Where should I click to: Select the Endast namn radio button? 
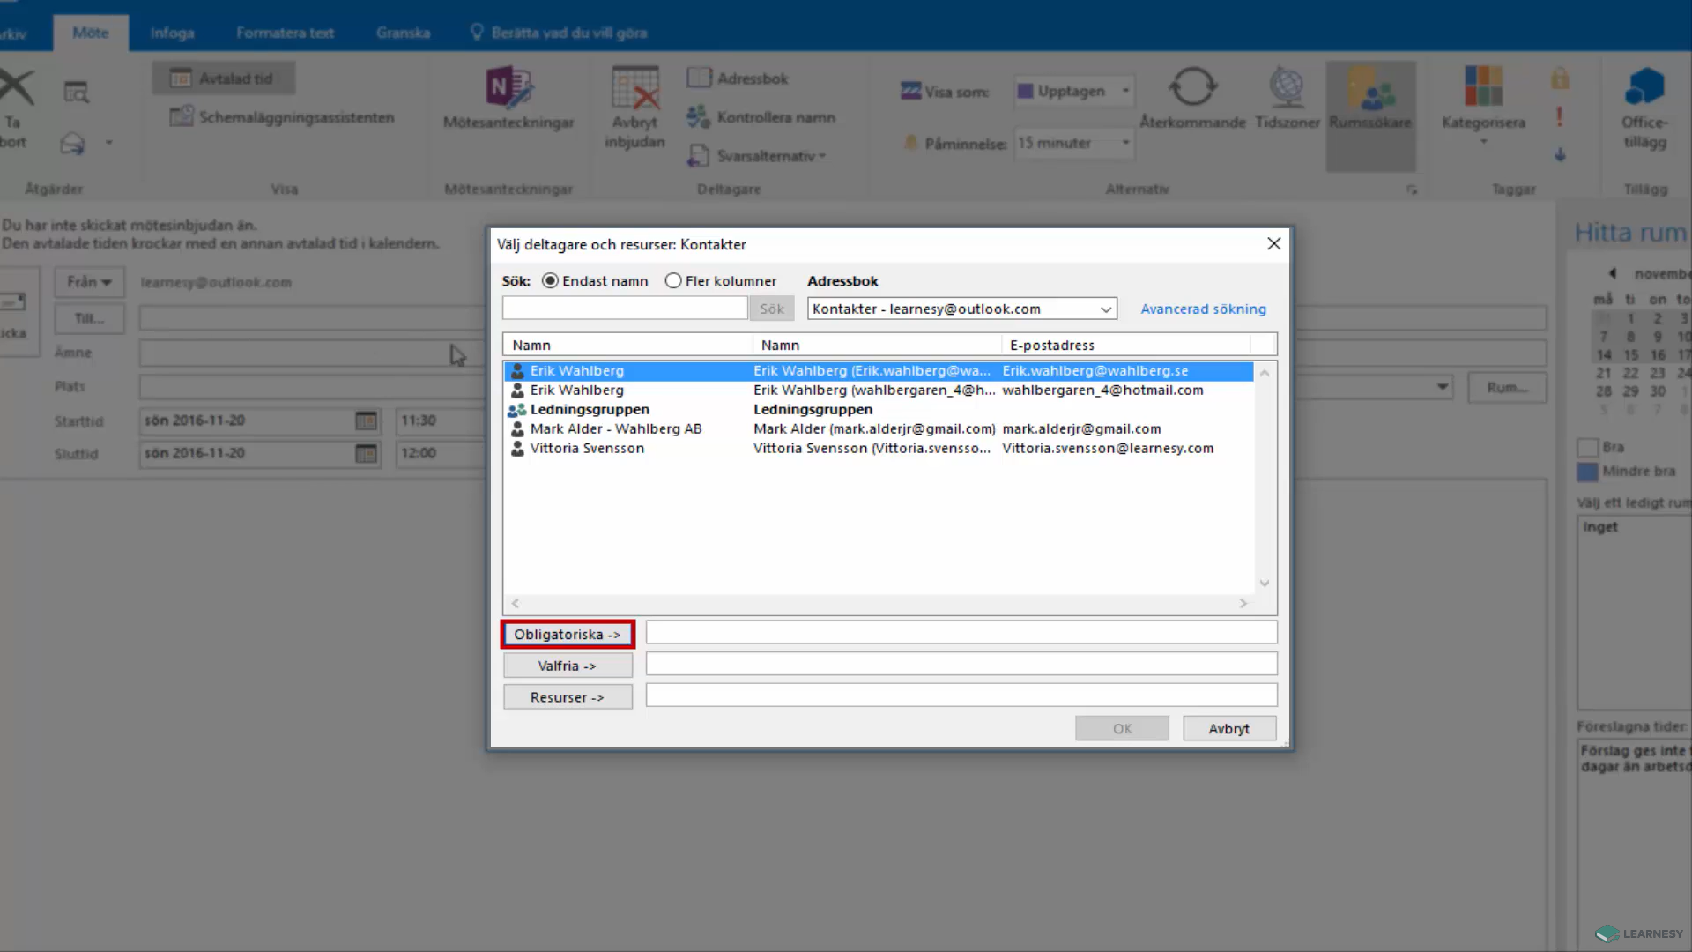pos(550,280)
